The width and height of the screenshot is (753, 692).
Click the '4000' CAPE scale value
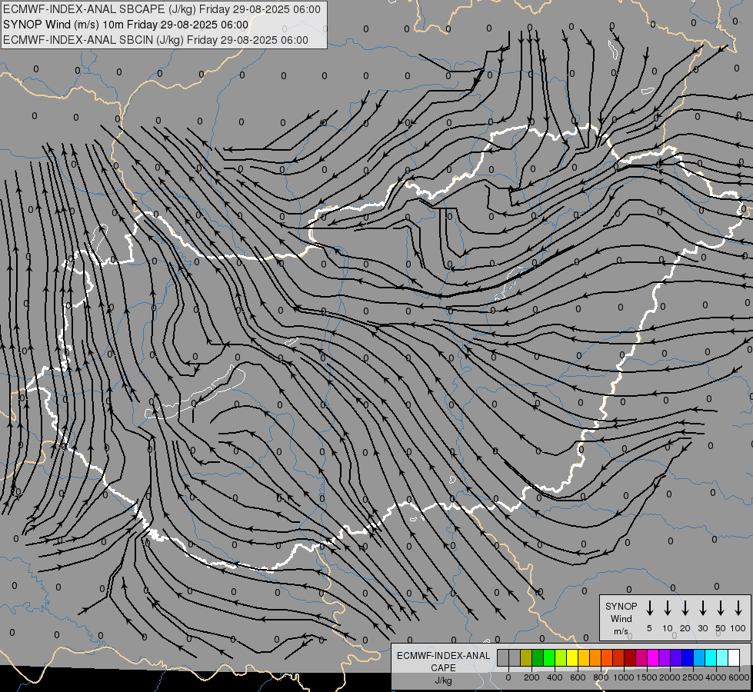point(716,677)
